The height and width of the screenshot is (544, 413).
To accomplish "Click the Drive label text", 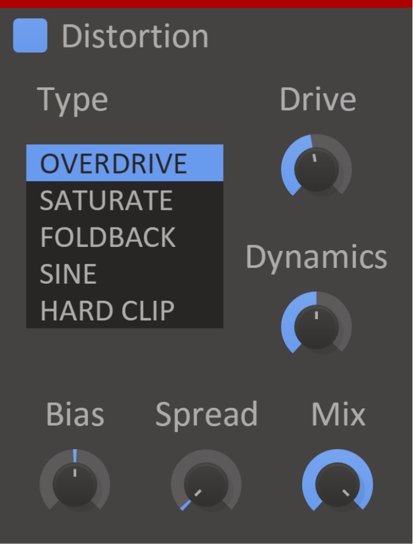I will click(318, 99).
